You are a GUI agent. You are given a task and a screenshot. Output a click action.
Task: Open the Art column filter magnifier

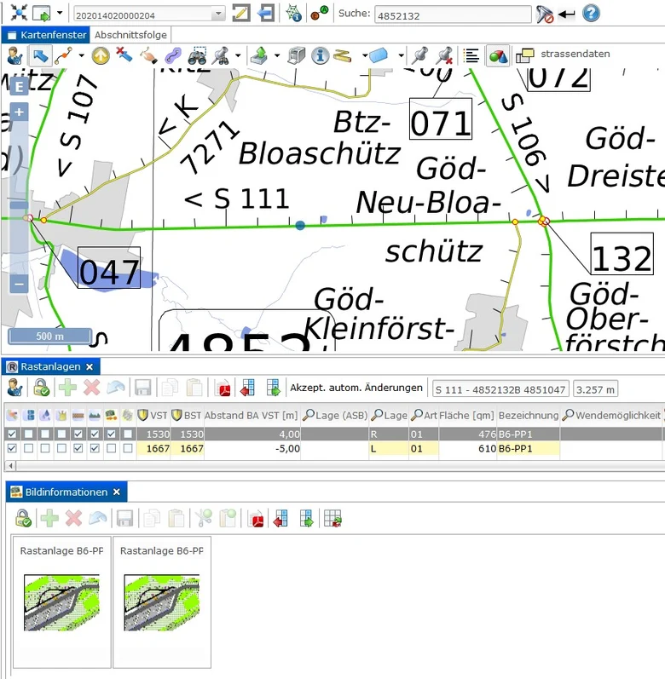tap(417, 415)
